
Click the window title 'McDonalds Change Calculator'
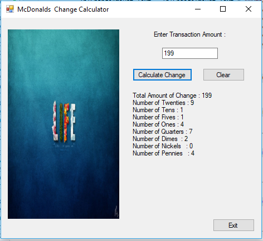(63, 9)
